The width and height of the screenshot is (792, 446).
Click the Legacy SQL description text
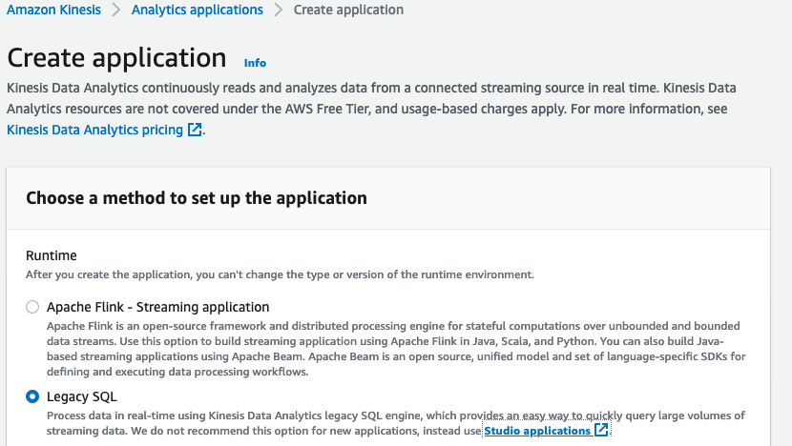[382, 416]
